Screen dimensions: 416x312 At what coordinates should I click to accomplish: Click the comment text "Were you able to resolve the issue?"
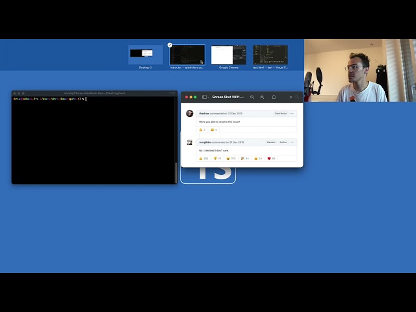pyautogui.click(x=220, y=122)
